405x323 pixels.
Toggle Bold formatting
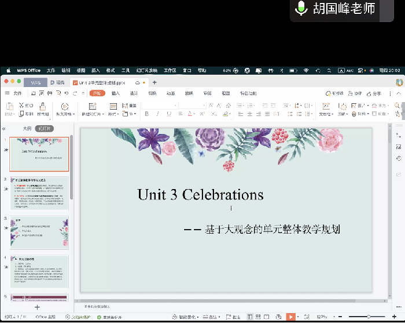point(147,114)
